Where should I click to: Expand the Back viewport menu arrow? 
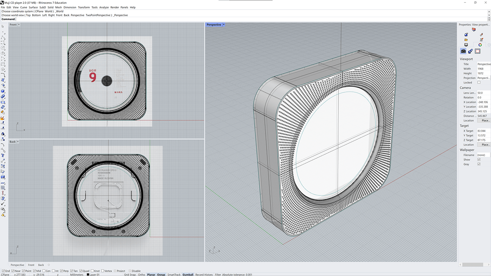point(18,142)
